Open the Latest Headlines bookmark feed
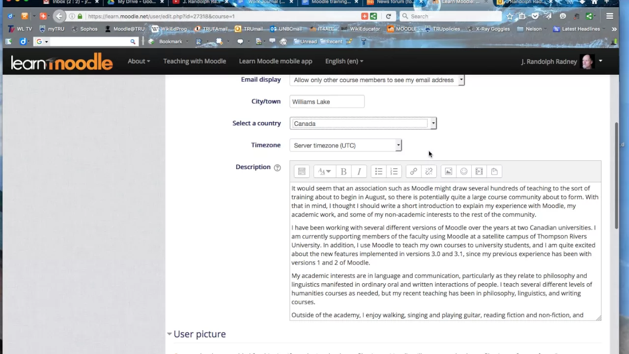629x354 pixels. [x=576, y=29]
